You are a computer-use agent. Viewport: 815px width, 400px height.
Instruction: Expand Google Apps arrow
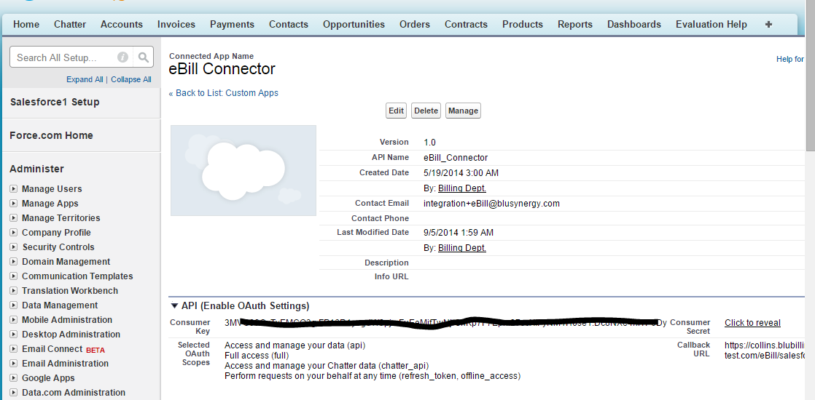click(14, 377)
